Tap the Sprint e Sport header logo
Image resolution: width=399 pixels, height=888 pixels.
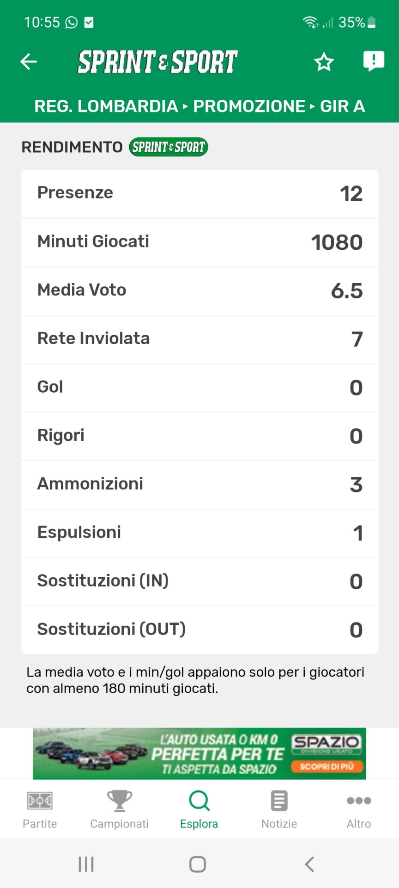[157, 62]
